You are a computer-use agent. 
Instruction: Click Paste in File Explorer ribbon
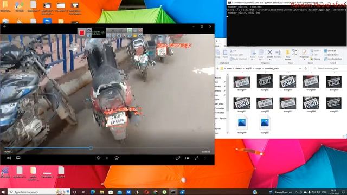[225, 54]
